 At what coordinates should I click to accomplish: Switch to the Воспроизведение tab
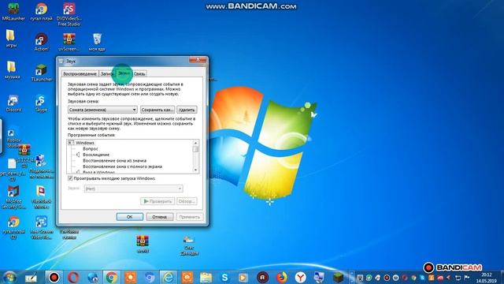click(80, 73)
